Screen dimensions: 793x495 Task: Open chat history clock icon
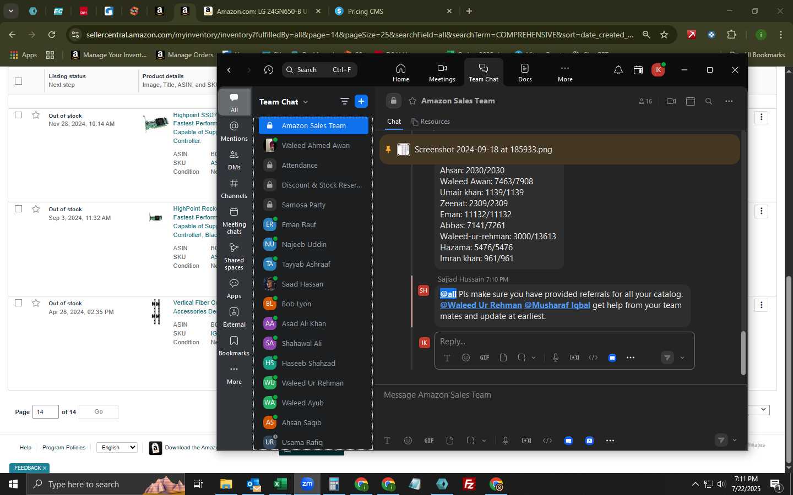(x=268, y=70)
